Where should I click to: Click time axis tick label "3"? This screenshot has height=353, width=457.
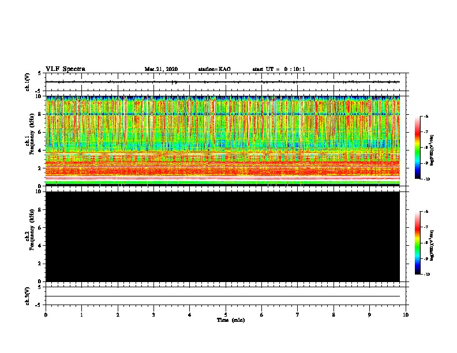pyautogui.click(x=153, y=315)
